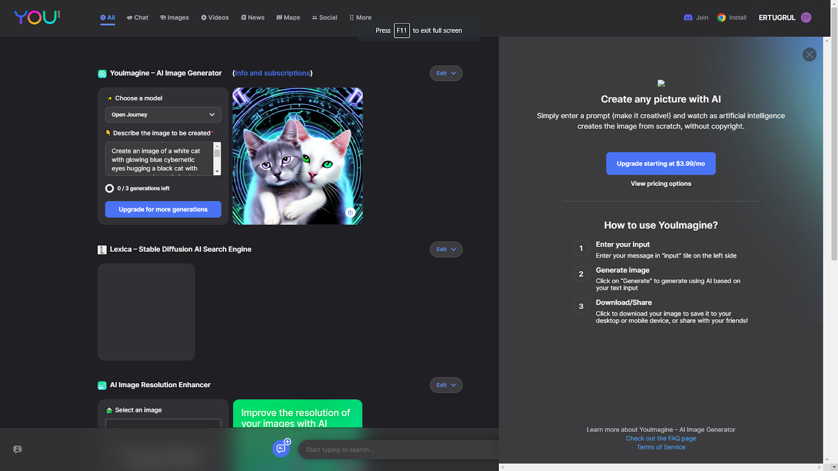Click the horizontal scrollbar right arrow
This screenshot has width=838, height=471.
tap(820, 467)
